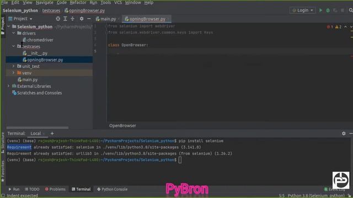Click the opningBrowser.py breadcrumb
This screenshot has height=198, width=353.
click(x=84, y=10)
